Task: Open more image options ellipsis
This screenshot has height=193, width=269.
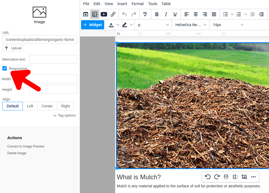Action: (x=253, y=177)
